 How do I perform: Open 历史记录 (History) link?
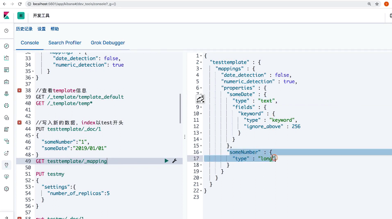click(24, 29)
